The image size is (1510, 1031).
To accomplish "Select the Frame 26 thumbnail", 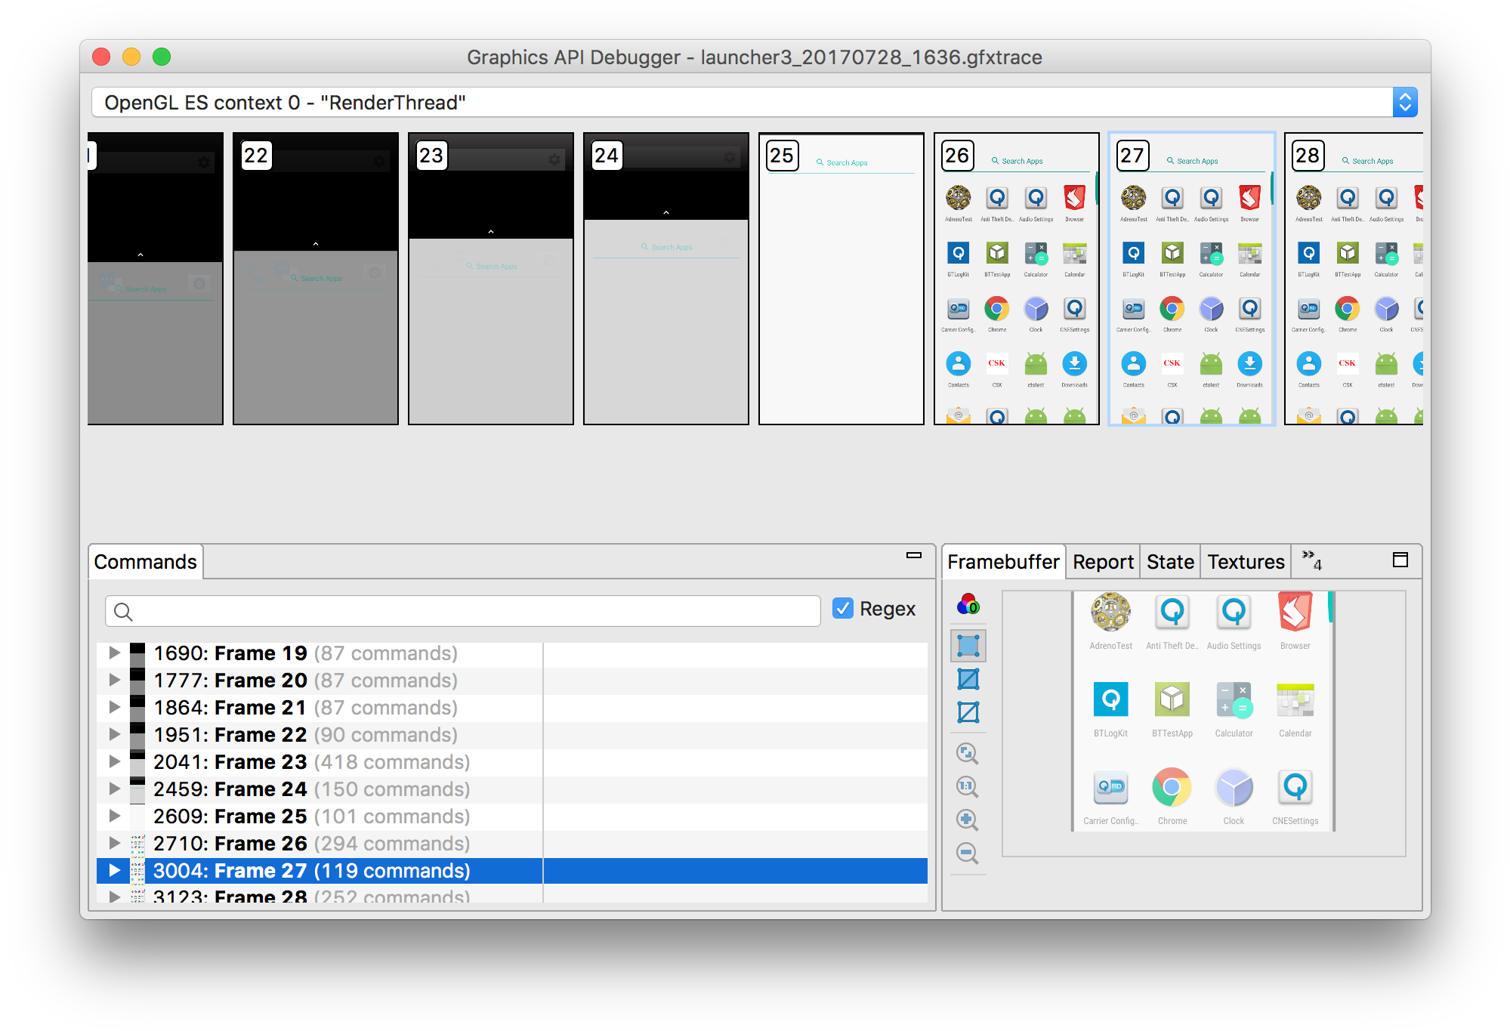I will coord(1016,278).
